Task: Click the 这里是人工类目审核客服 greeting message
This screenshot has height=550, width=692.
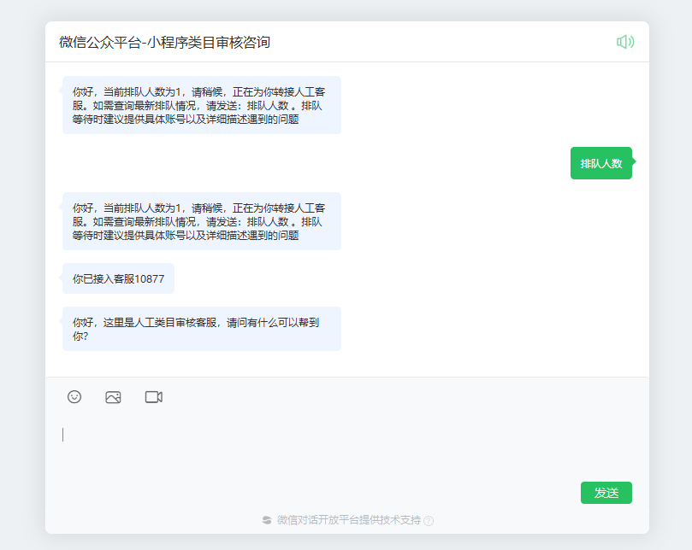Action: pyautogui.click(x=202, y=329)
